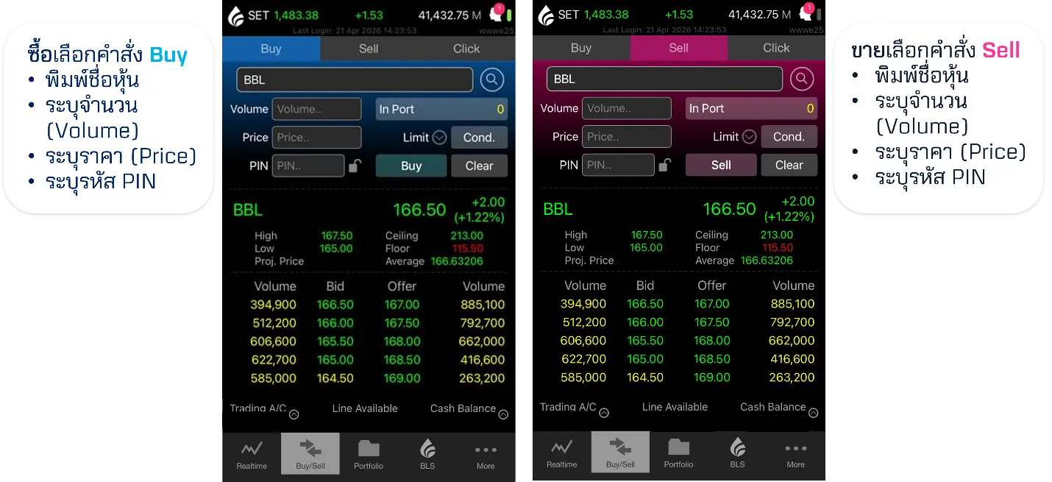Open Buy/Sell in Sell screen bottom bar
Viewport: 1052px width, 482px height.
point(620,453)
